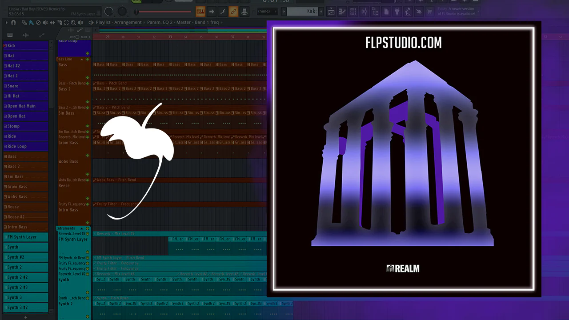Select the Playback speaker tool in playlist
Image resolution: width=569 pixels, height=320 pixels.
pos(80,22)
